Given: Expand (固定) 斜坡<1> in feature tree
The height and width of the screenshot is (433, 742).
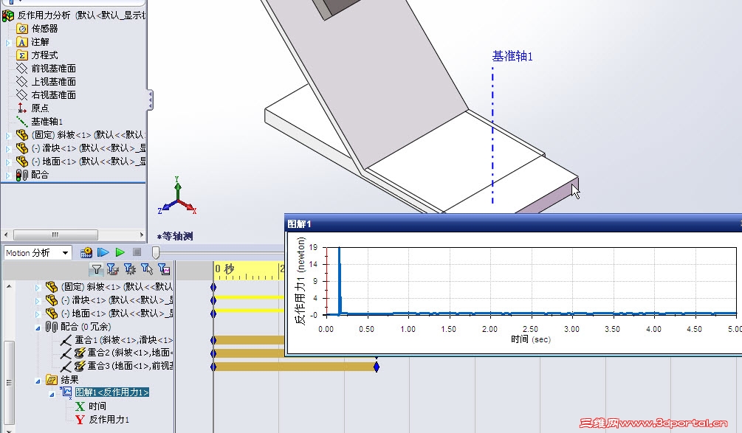Looking at the screenshot, I should 8,135.
